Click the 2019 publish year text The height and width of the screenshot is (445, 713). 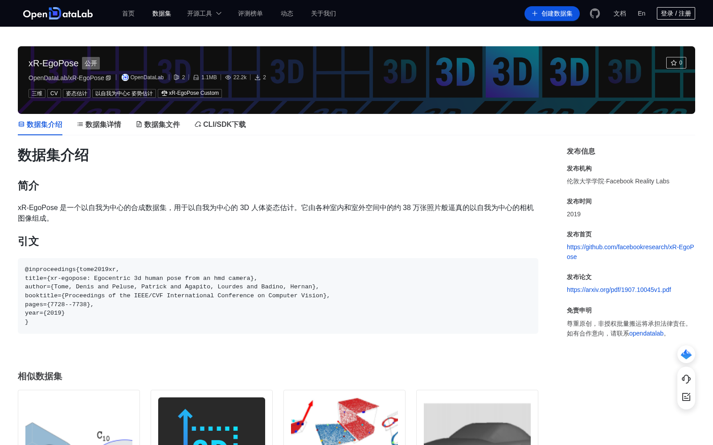(574, 214)
